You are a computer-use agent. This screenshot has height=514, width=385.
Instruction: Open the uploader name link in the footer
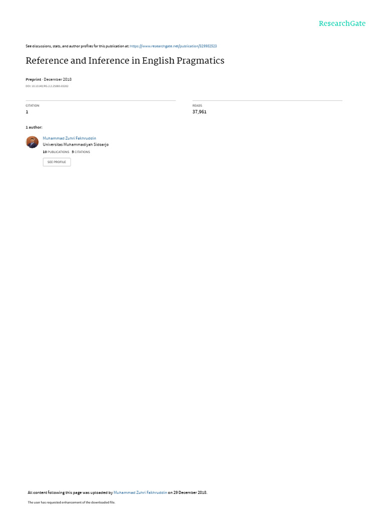[140, 492]
